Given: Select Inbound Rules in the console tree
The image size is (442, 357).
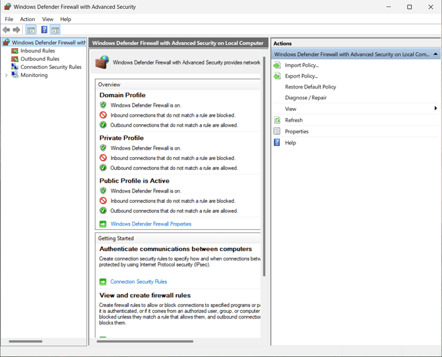Looking at the screenshot, I should tap(37, 51).
